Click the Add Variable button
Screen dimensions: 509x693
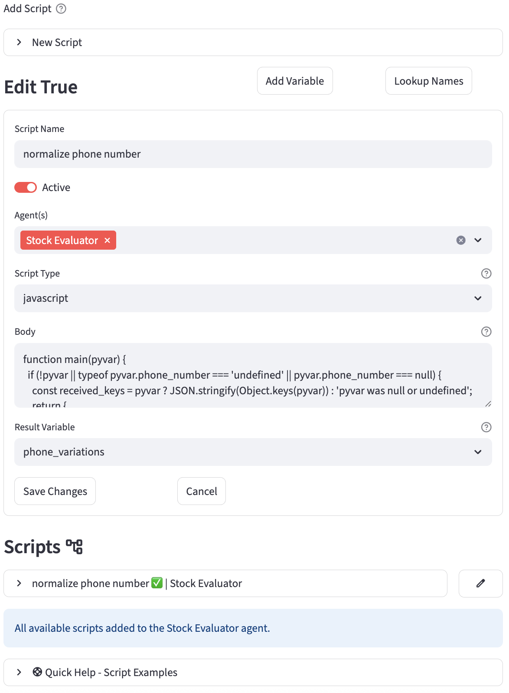[x=295, y=81]
